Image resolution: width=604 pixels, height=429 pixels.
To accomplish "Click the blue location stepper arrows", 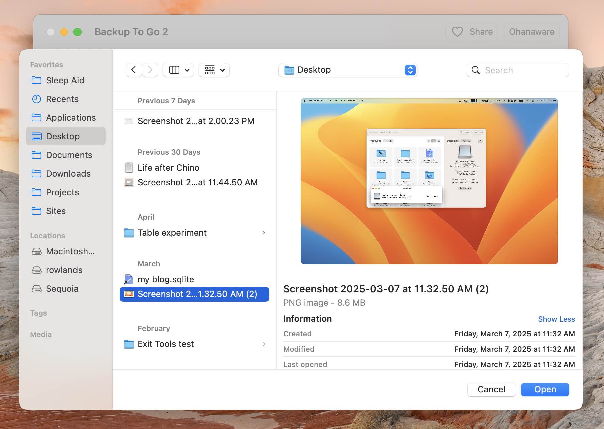I will [410, 70].
